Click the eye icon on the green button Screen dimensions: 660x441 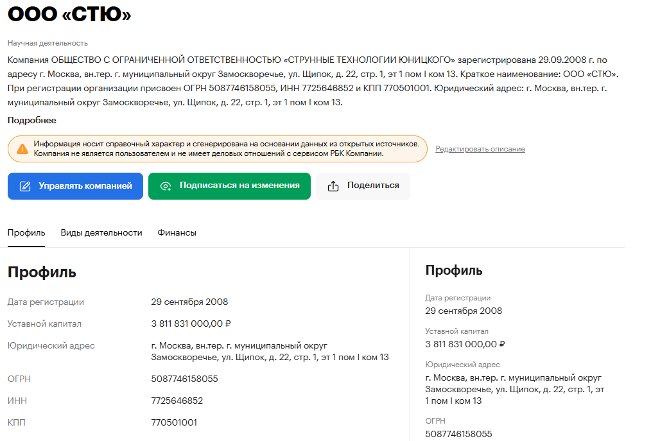pyautogui.click(x=166, y=186)
